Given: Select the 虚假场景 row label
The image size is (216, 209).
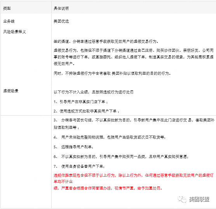Looking at the screenshot, I should tap(11, 91).
